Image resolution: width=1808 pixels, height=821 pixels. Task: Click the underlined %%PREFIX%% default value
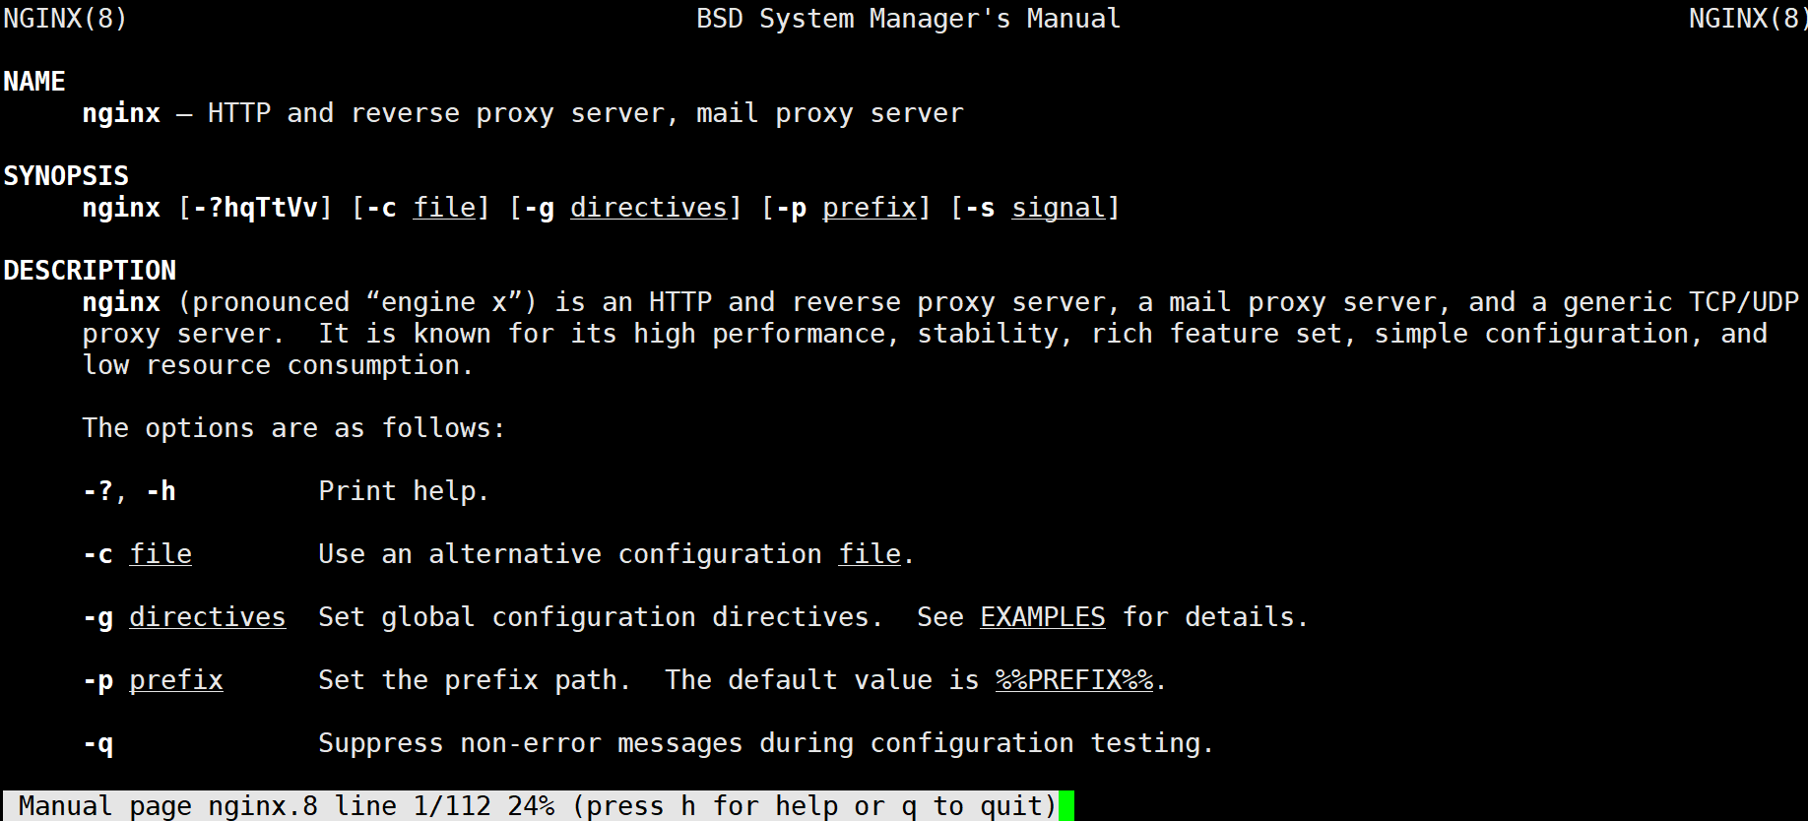(x=1073, y=680)
